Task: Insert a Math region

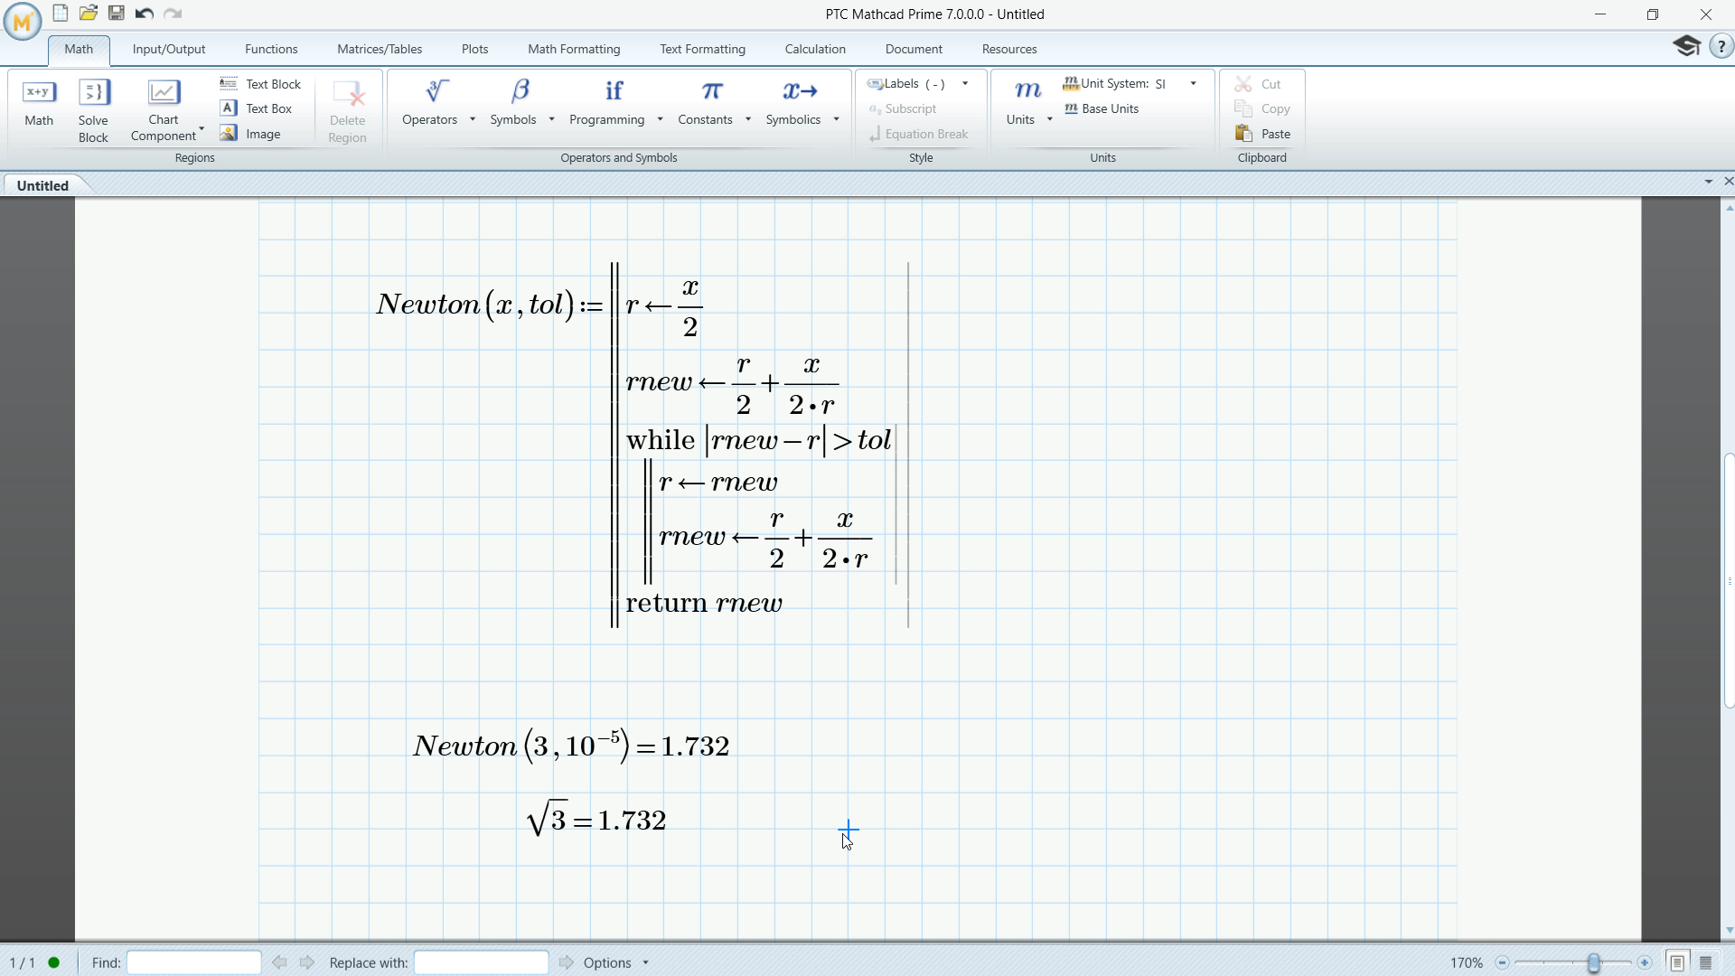Action: pos(39,103)
